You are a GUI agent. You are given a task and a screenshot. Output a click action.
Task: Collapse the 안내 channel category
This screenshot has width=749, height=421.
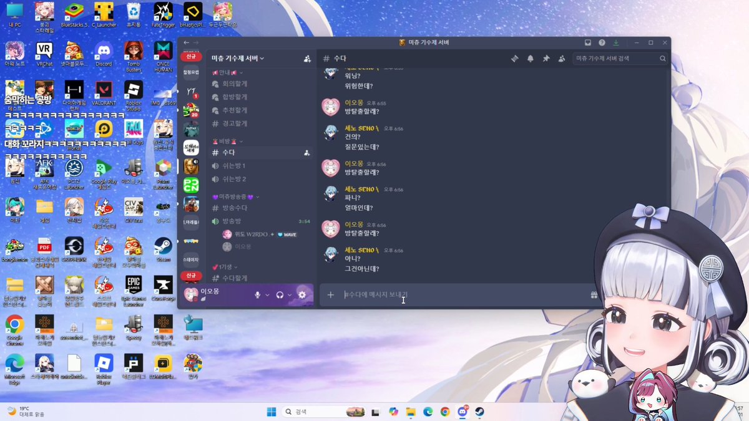[x=228, y=72]
